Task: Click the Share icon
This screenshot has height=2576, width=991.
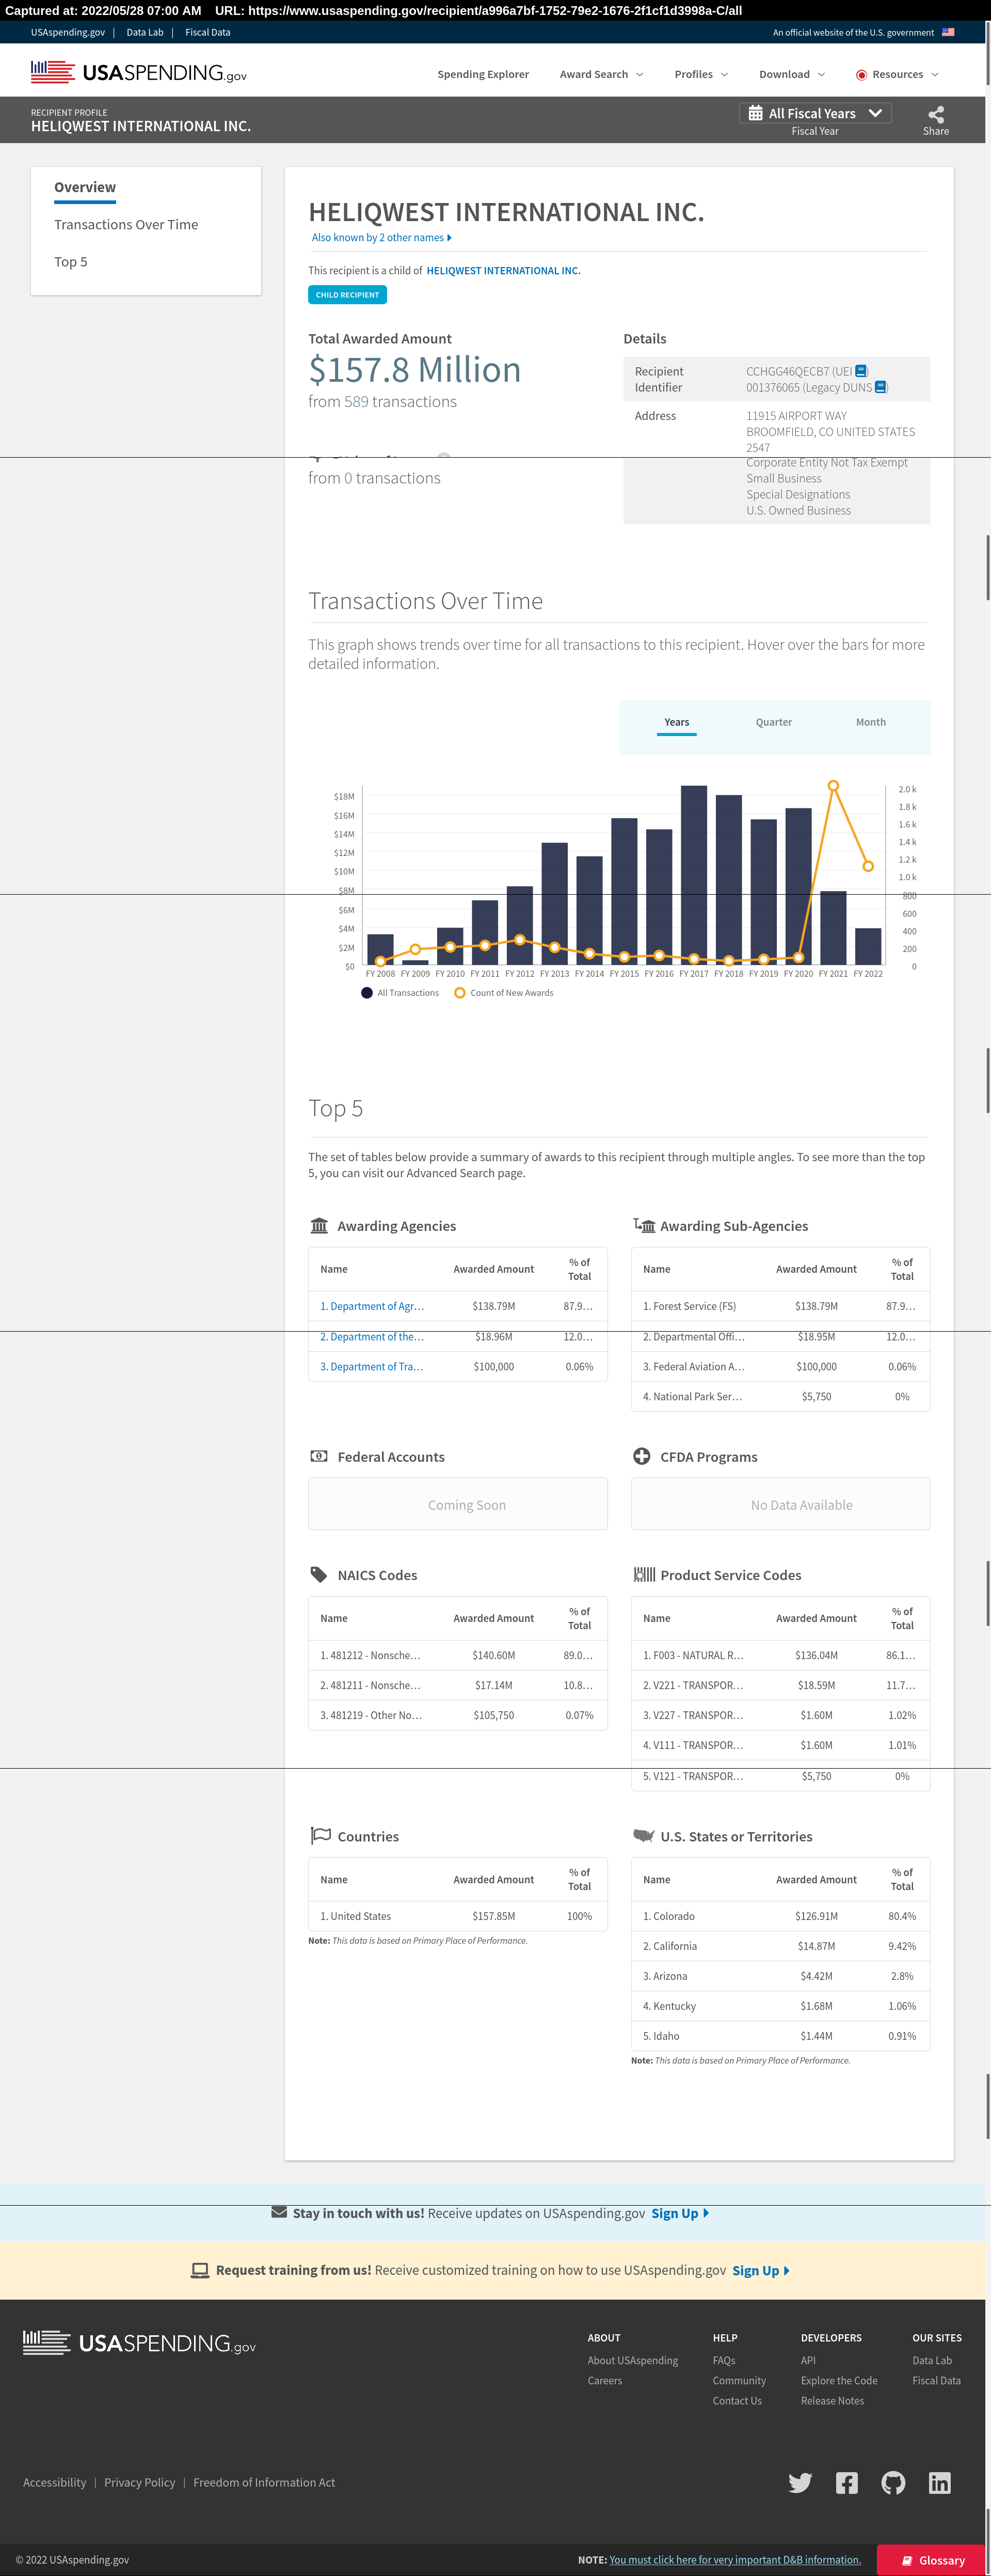Action: pyautogui.click(x=936, y=114)
